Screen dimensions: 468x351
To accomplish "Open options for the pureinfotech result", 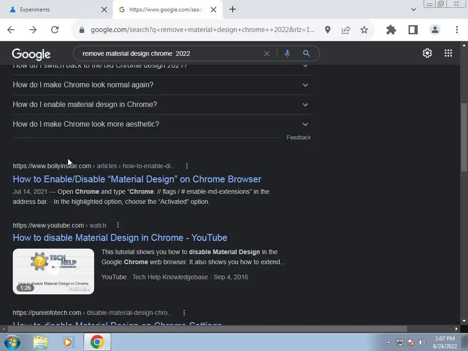I will click(x=184, y=313).
